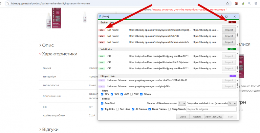This screenshot has width=260, height=133.
Task: Click the purple skipped links count badge
Action: click(x=233, y=76)
